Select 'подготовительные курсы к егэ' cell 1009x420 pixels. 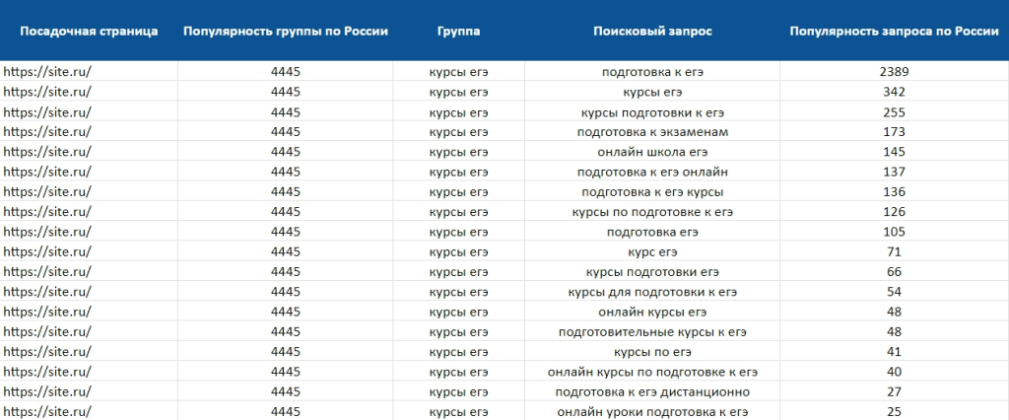click(x=652, y=332)
